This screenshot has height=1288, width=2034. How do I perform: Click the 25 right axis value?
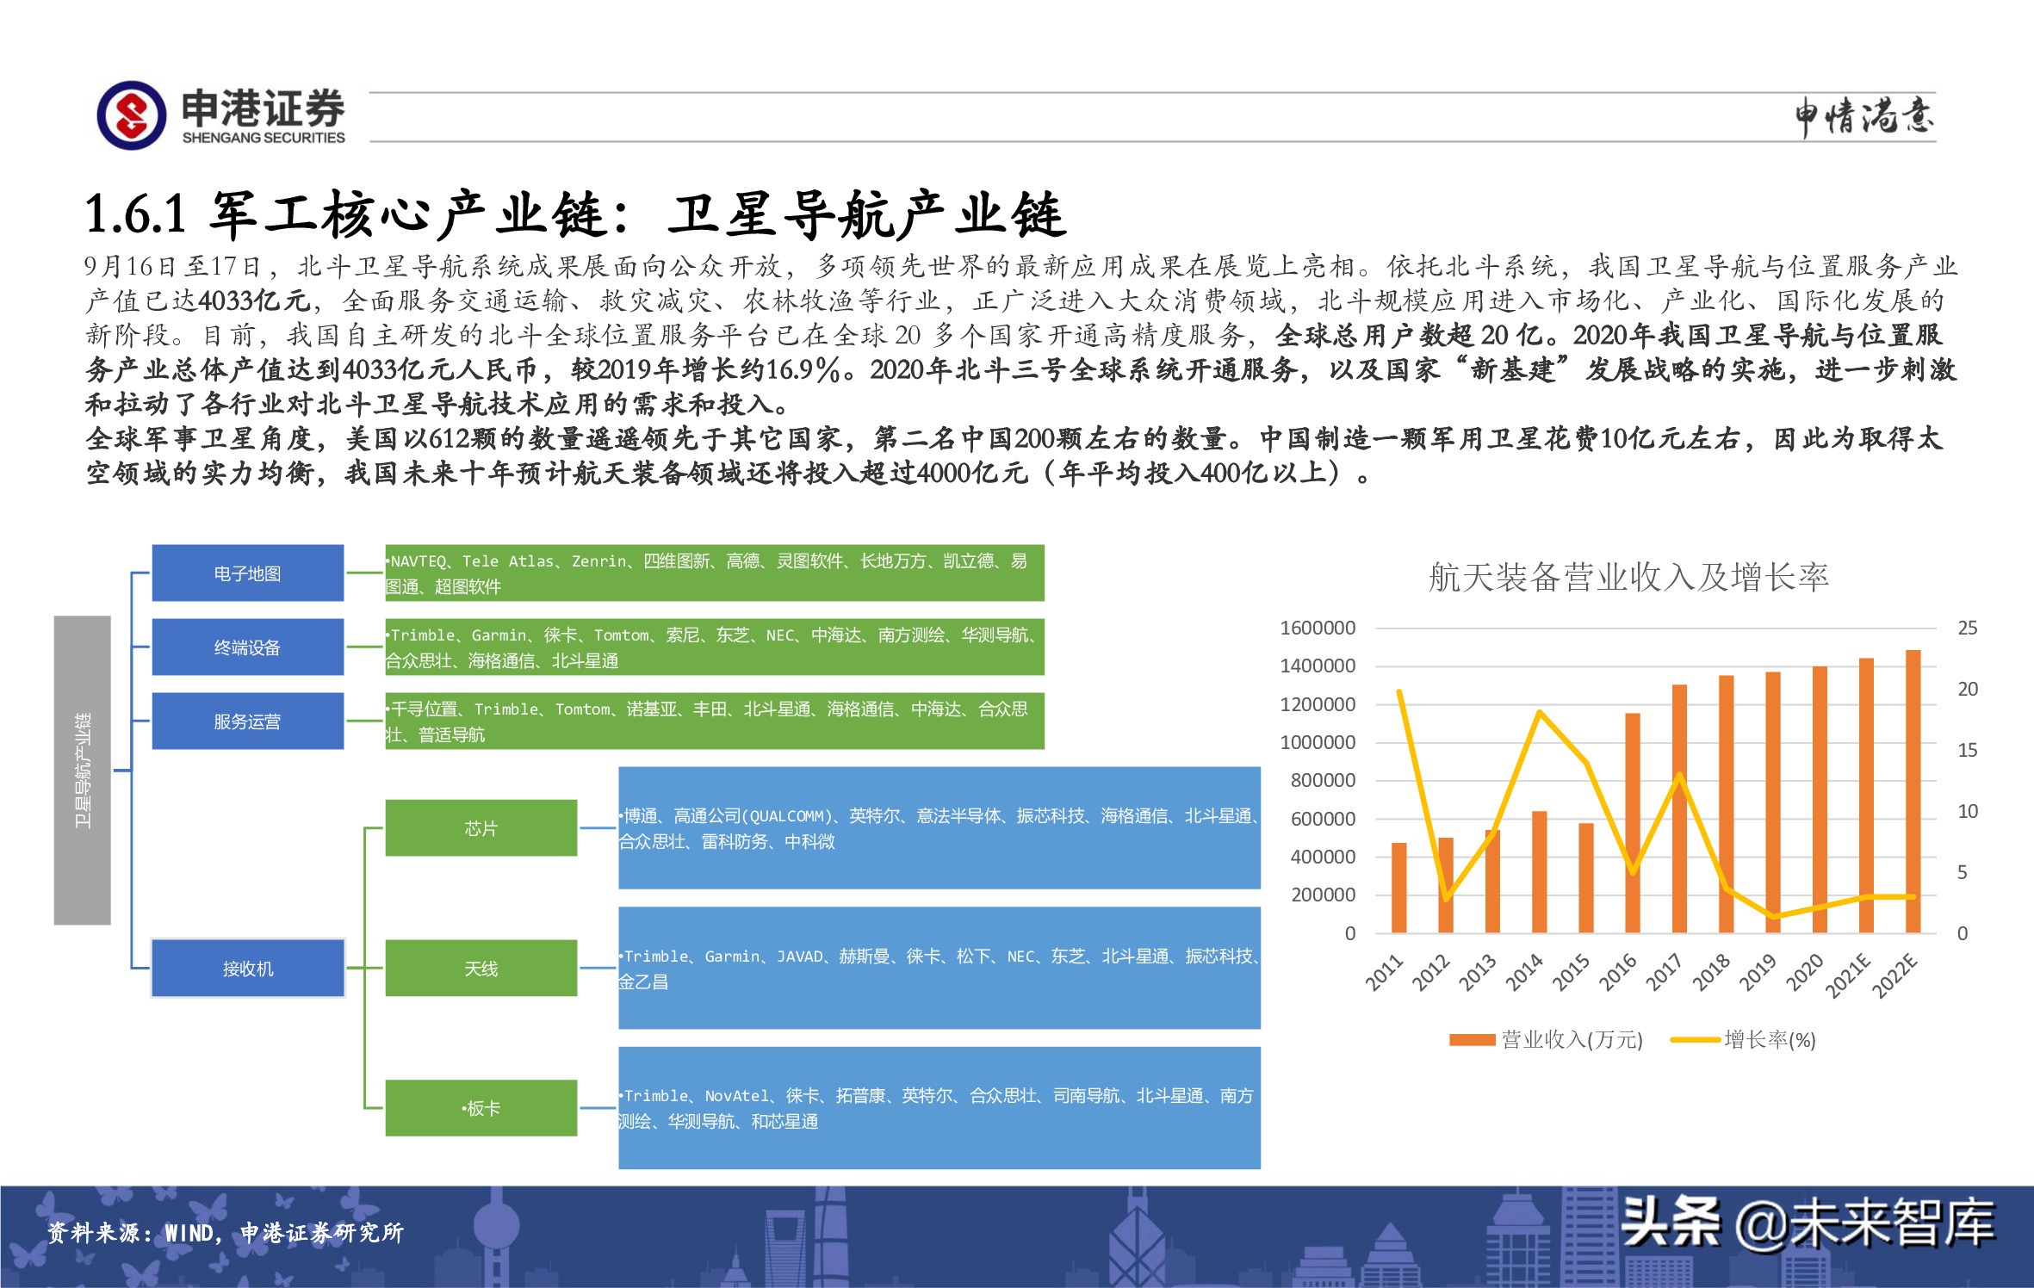point(1968,628)
